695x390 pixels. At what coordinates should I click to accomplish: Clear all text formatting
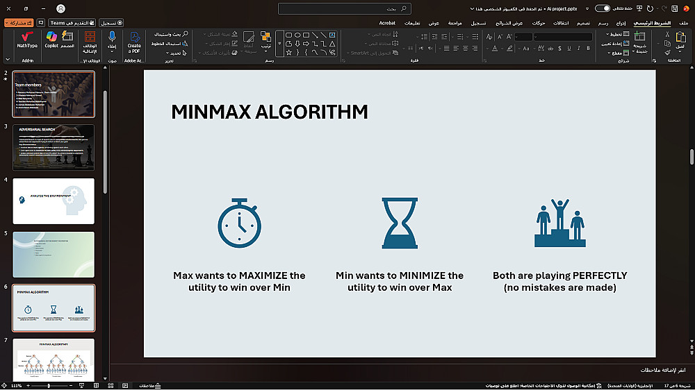point(489,37)
